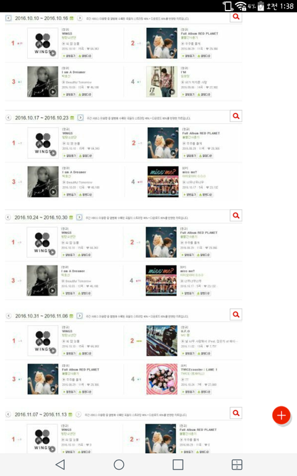
Task: Open the U.F.O album thumbnail
Action: tap(162, 341)
